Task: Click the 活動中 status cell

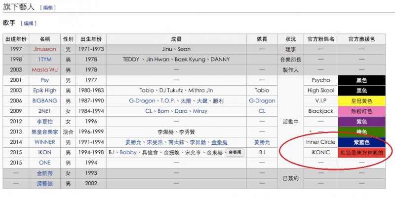Action: point(291,122)
